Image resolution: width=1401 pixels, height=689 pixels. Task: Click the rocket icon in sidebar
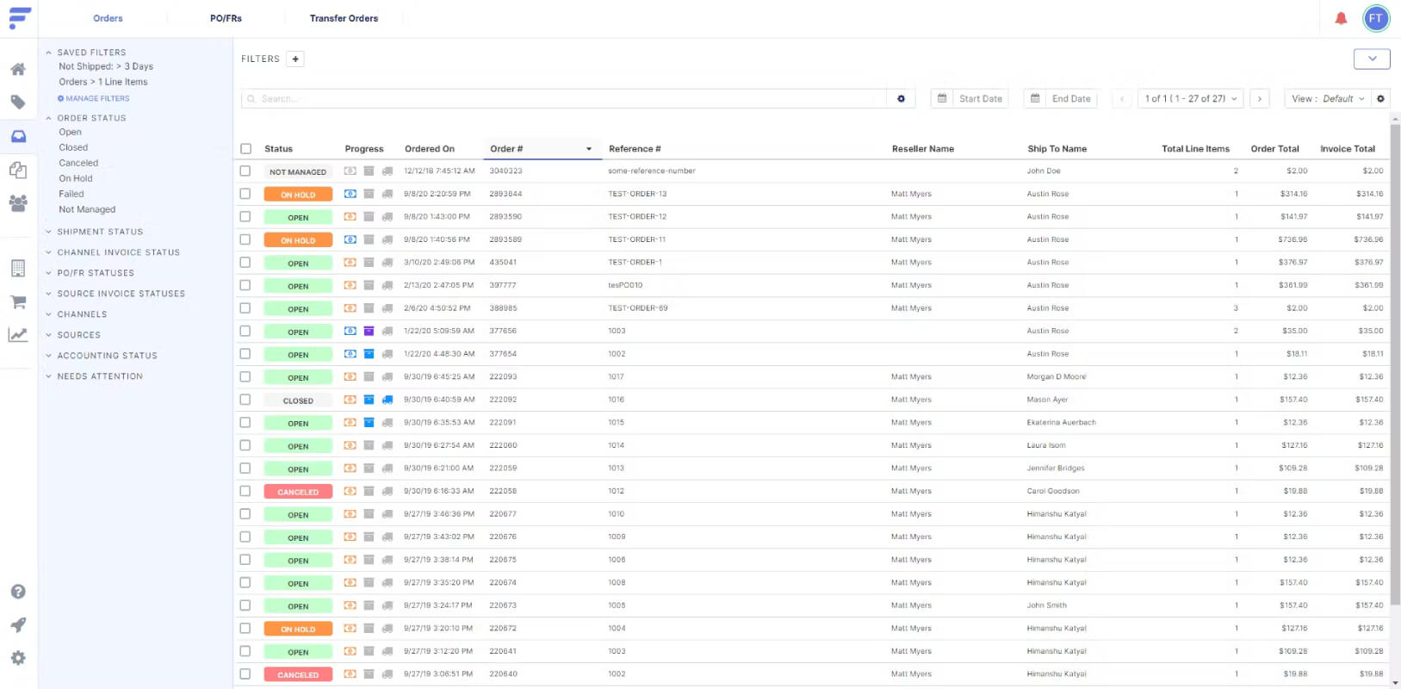18,625
